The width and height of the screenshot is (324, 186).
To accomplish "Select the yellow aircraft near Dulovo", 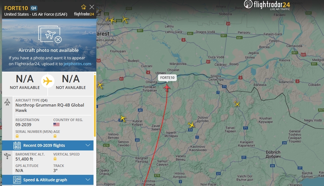I will [191, 124].
